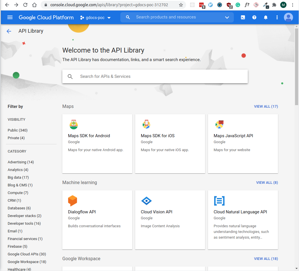
Task: Activate Cloud Shell from the header
Action: point(243,18)
